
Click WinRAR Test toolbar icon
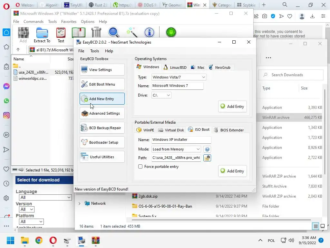coord(61,35)
